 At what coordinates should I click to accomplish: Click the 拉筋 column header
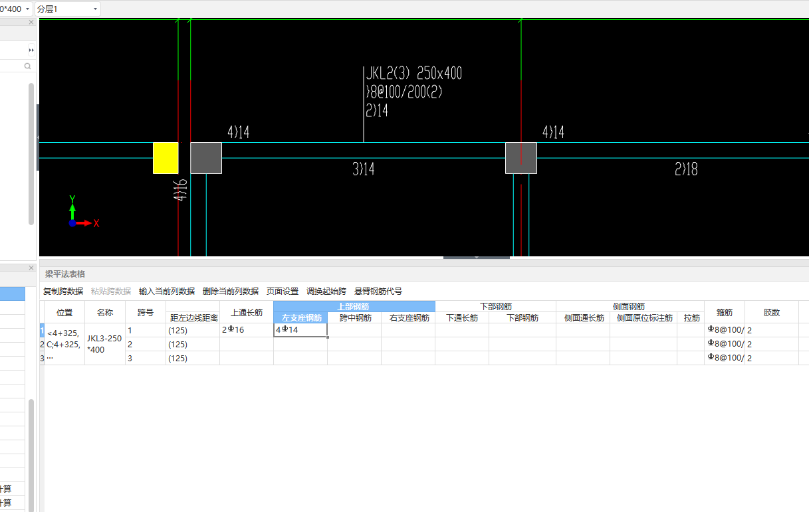coord(691,317)
